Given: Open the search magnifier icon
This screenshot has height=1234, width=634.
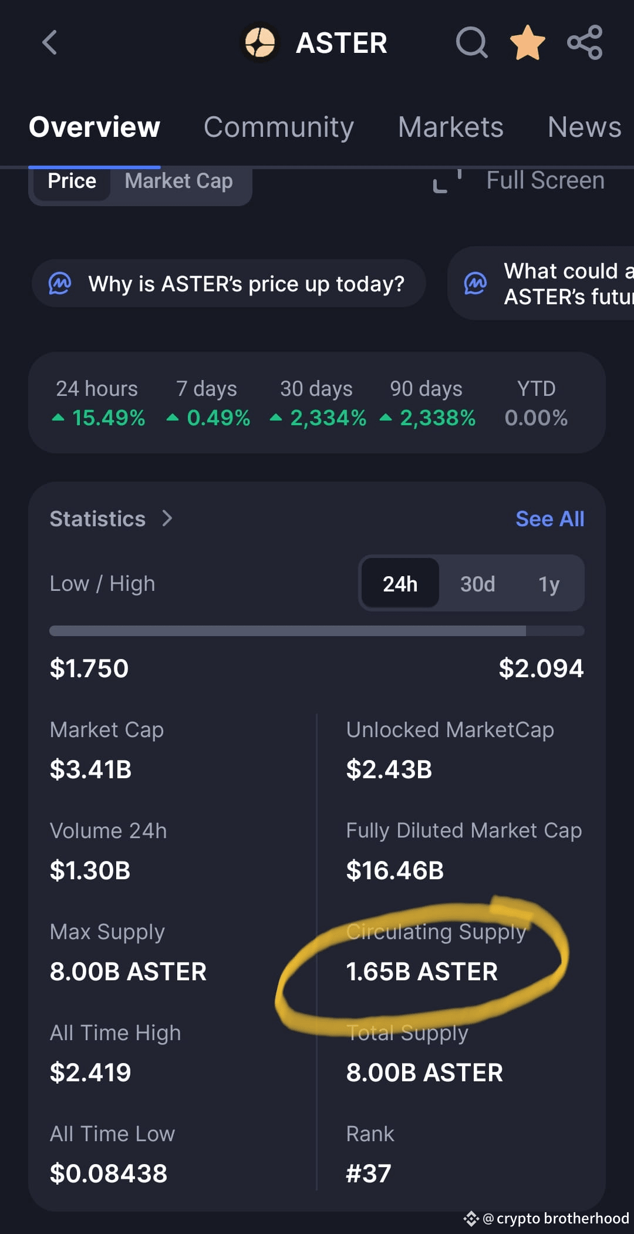Looking at the screenshot, I should [472, 42].
